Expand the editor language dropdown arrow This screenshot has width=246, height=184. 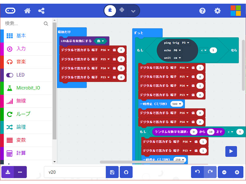click(x=133, y=11)
